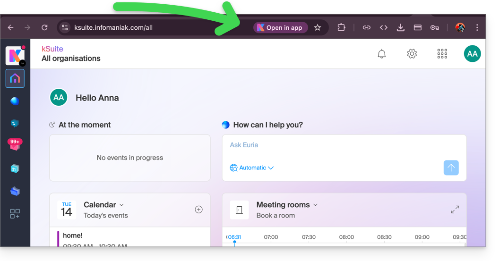Open the mail icon with 99+ badge
The height and width of the screenshot is (261, 500).
15,145
